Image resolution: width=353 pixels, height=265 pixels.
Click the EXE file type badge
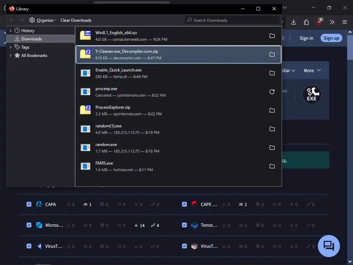[x=312, y=95]
